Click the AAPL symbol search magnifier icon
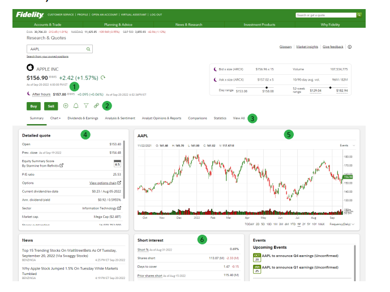This screenshot has height=292, width=390. coord(88,49)
